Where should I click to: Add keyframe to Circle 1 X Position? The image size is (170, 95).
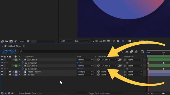[5, 63]
